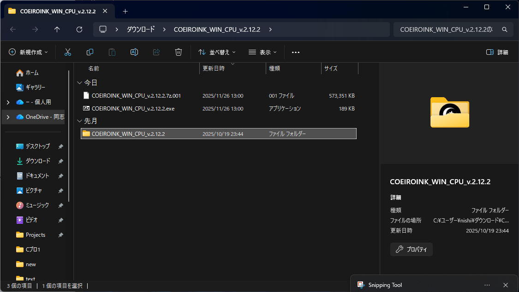Click the Share icon in toolbar
This screenshot has height=292, width=519.
pyautogui.click(x=156, y=52)
